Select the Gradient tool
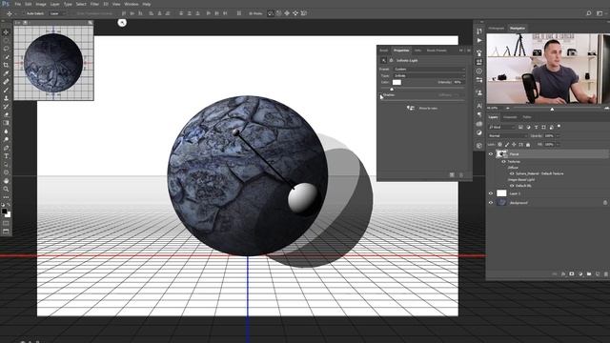 [6, 123]
